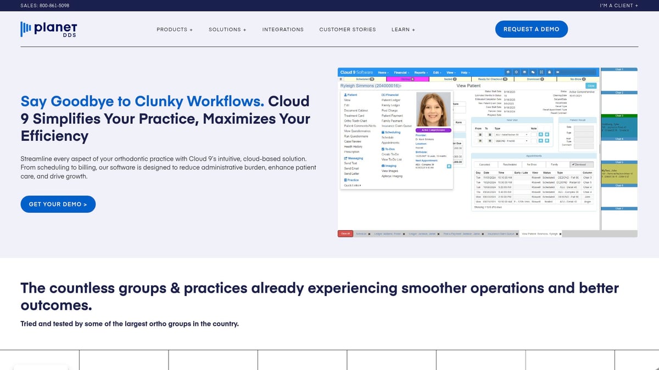Open the settings gear icon in Cloud 9 toolbar
Screen dimensions: 659x370
coord(516,72)
